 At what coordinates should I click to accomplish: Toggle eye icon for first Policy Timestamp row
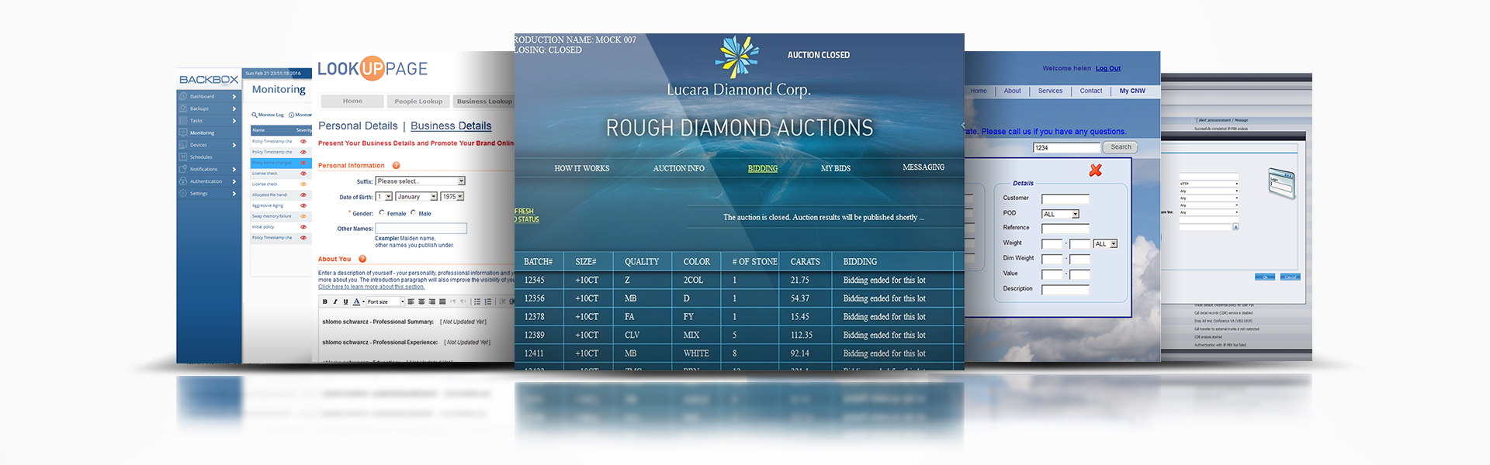coord(303,142)
